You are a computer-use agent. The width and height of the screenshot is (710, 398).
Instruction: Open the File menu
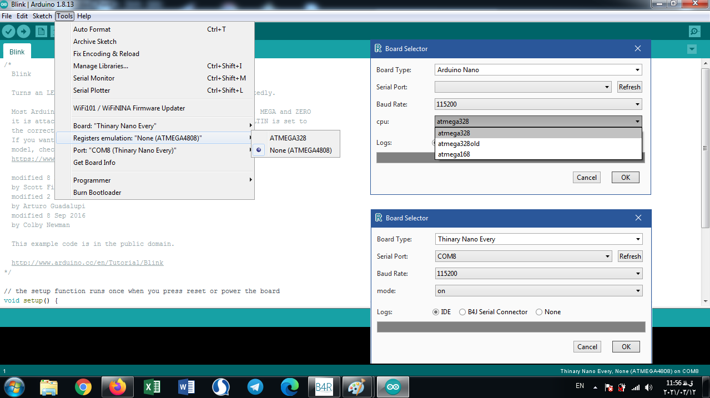tap(7, 16)
